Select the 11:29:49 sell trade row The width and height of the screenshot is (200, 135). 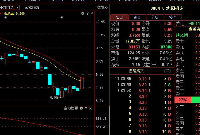pos(142,85)
